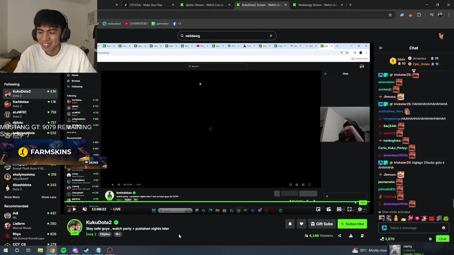This screenshot has height=255, width=454.
Task: Report the stream with the warning icon
Action: (351, 236)
